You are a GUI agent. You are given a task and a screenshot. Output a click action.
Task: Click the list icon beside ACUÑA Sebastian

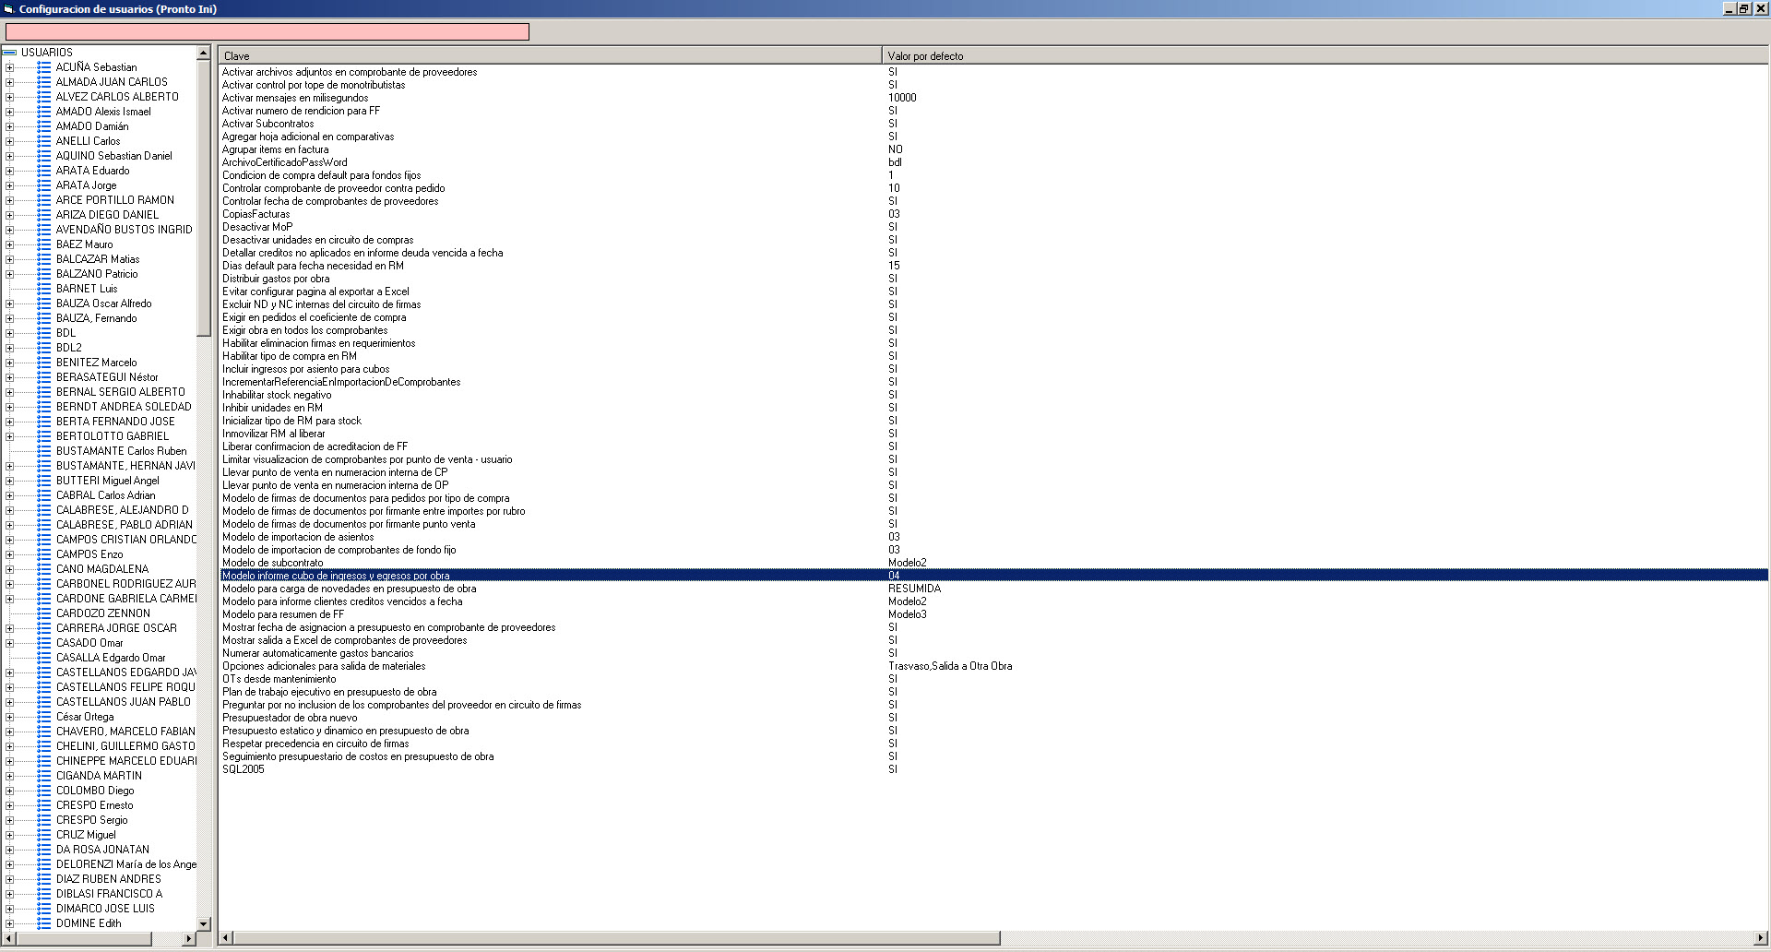pyautogui.click(x=43, y=67)
